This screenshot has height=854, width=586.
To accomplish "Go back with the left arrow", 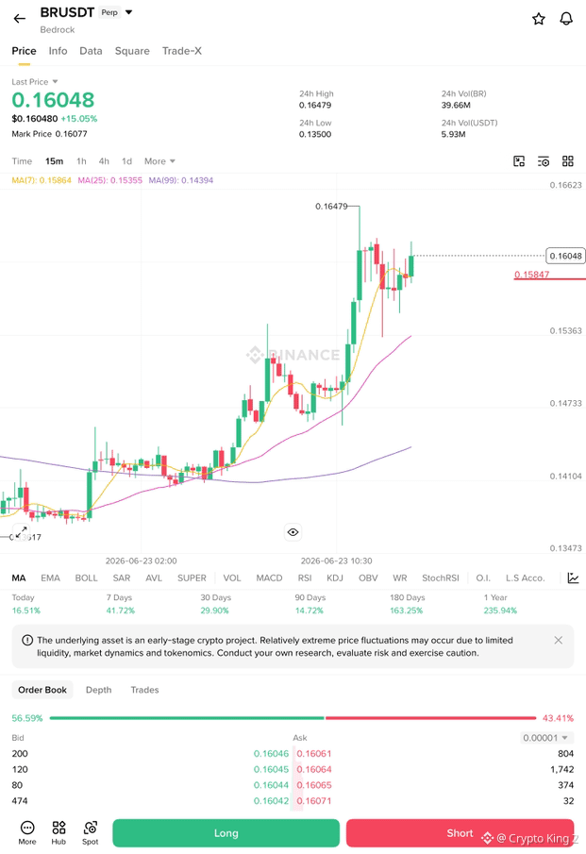I will click(20, 19).
